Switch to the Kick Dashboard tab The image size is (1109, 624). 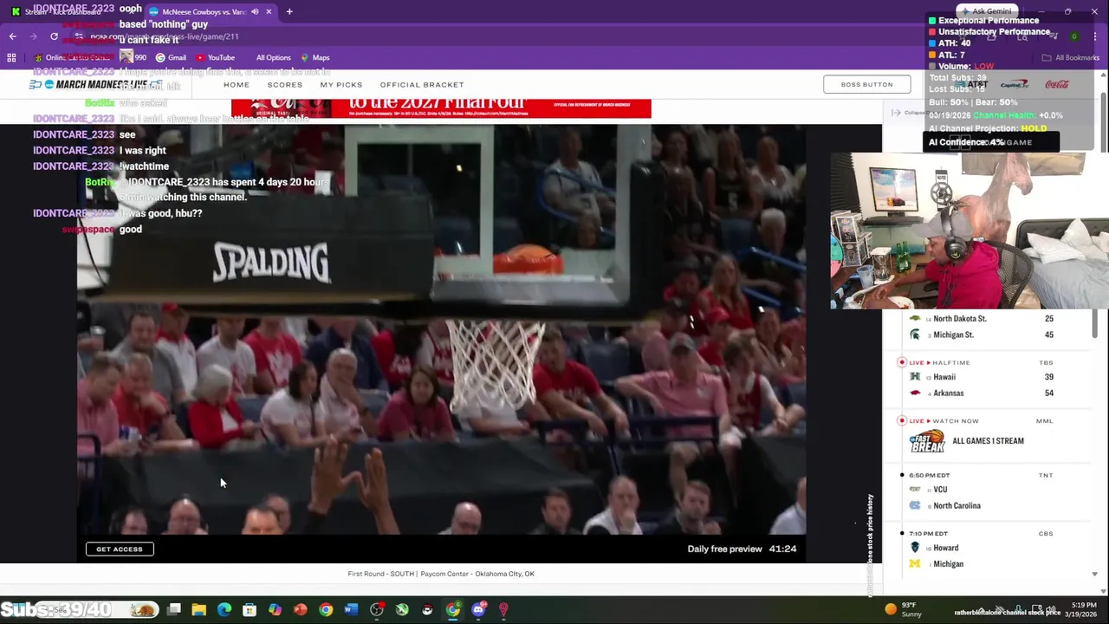tap(69, 11)
